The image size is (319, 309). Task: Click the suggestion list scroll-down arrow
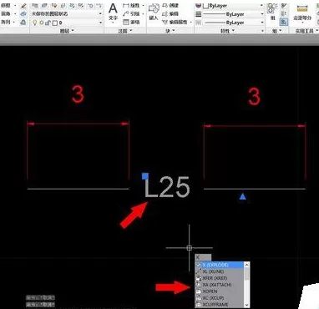[x=246, y=305]
